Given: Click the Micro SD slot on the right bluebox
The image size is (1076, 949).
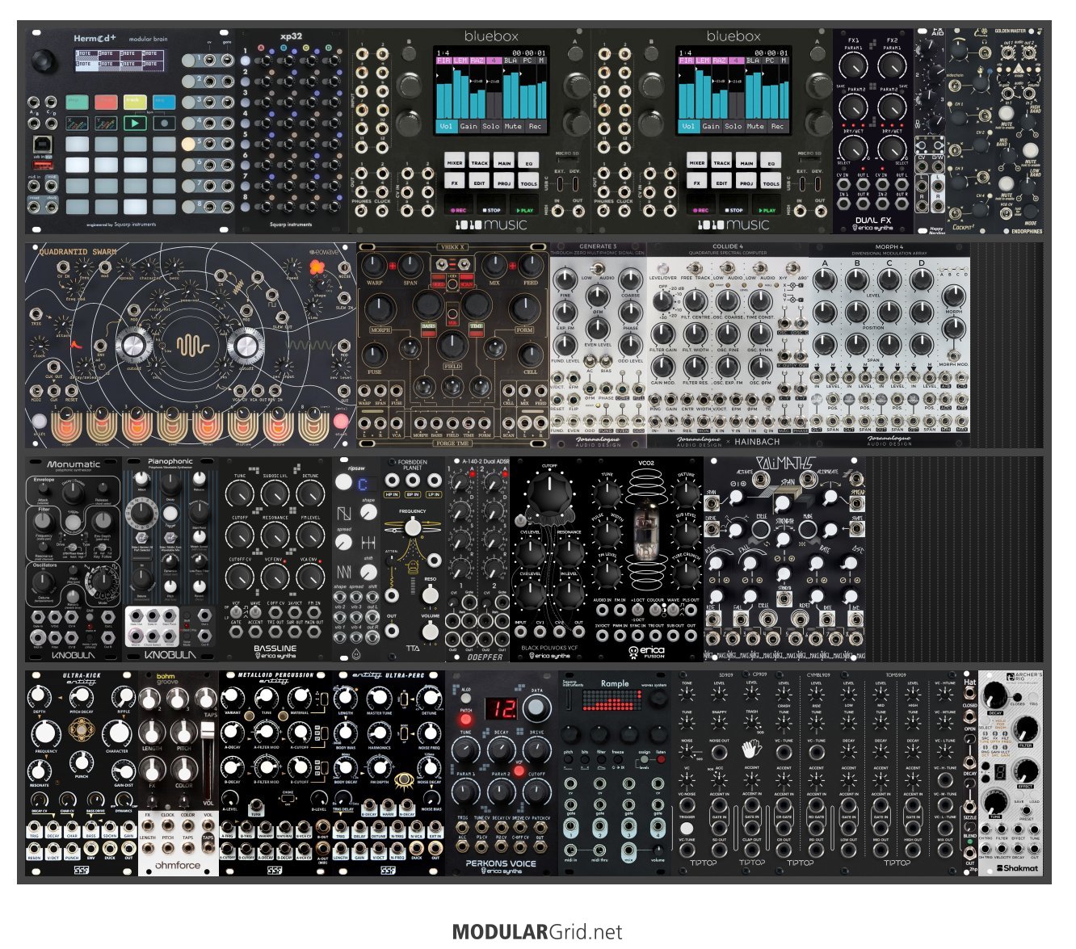Looking at the screenshot, I should coord(809,162).
